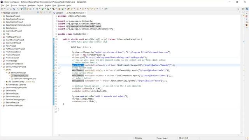Image resolution: width=249 pixels, height=140 pixels.
Task: Collapse the SeleniumRecordProject tree node
Action: point(2,67)
